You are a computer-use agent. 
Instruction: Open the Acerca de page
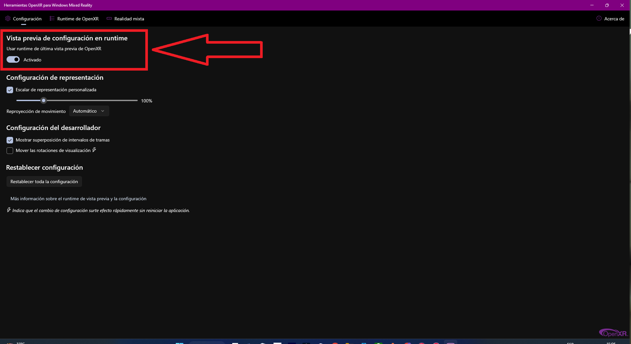[x=610, y=19]
